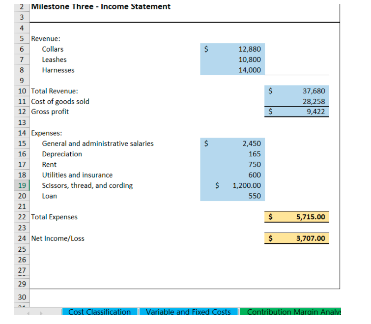Click the Milestone Three - Income Statement title
371x324 pixels.
101,6
